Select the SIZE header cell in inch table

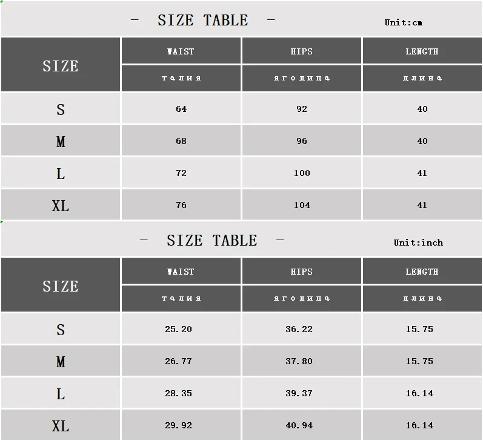pos(61,285)
